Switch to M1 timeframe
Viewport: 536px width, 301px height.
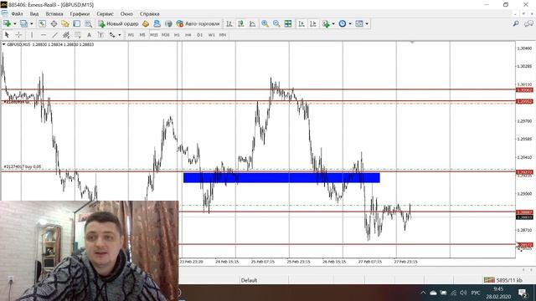131,35
